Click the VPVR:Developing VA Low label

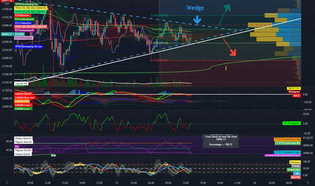coord(28,46)
